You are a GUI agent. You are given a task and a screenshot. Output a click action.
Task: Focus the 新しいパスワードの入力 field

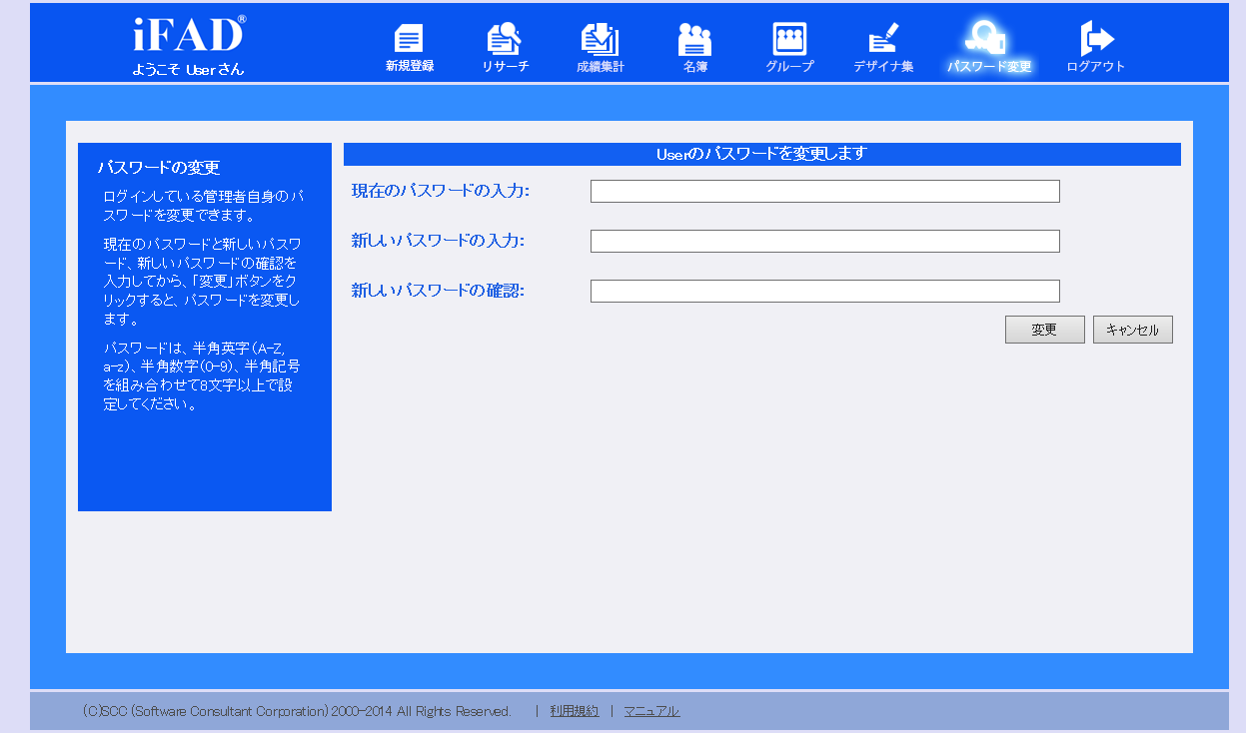[825, 241]
